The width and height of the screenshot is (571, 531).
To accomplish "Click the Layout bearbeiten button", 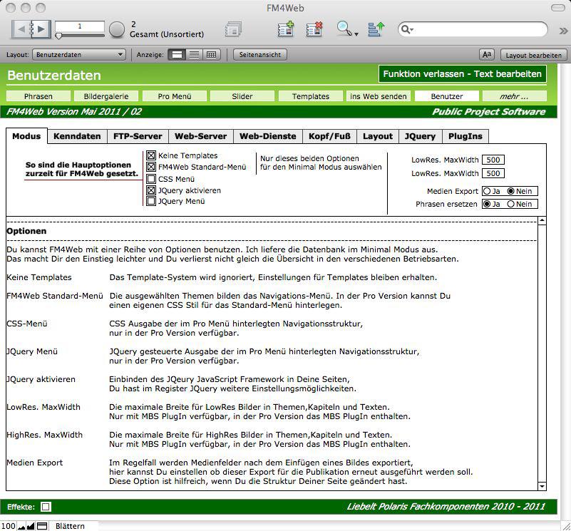I will pos(533,55).
